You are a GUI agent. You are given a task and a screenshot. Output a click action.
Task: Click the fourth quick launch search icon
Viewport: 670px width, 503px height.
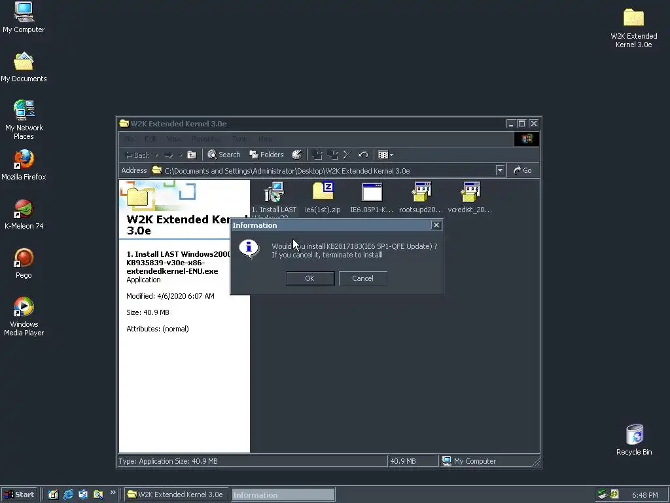98,494
